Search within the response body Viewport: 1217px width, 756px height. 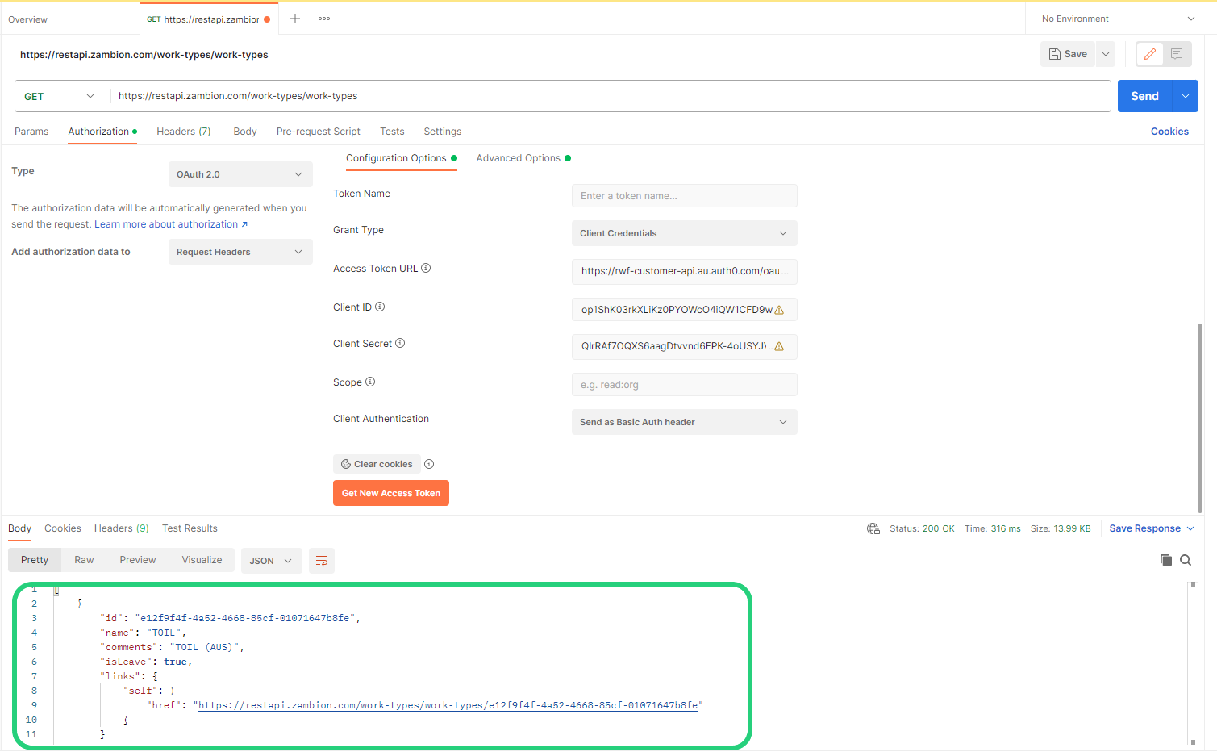coord(1186,560)
